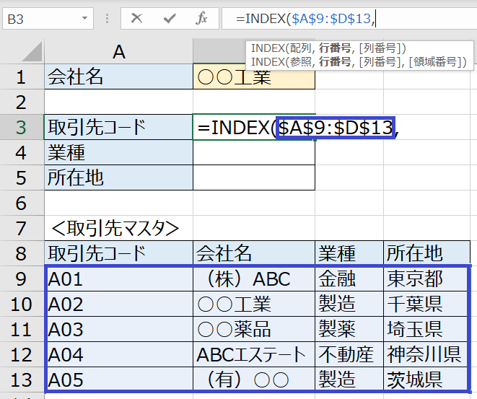The height and width of the screenshot is (399, 477).
Task: Select row 6 header
Action: pyautogui.click(x=22, y=203)
